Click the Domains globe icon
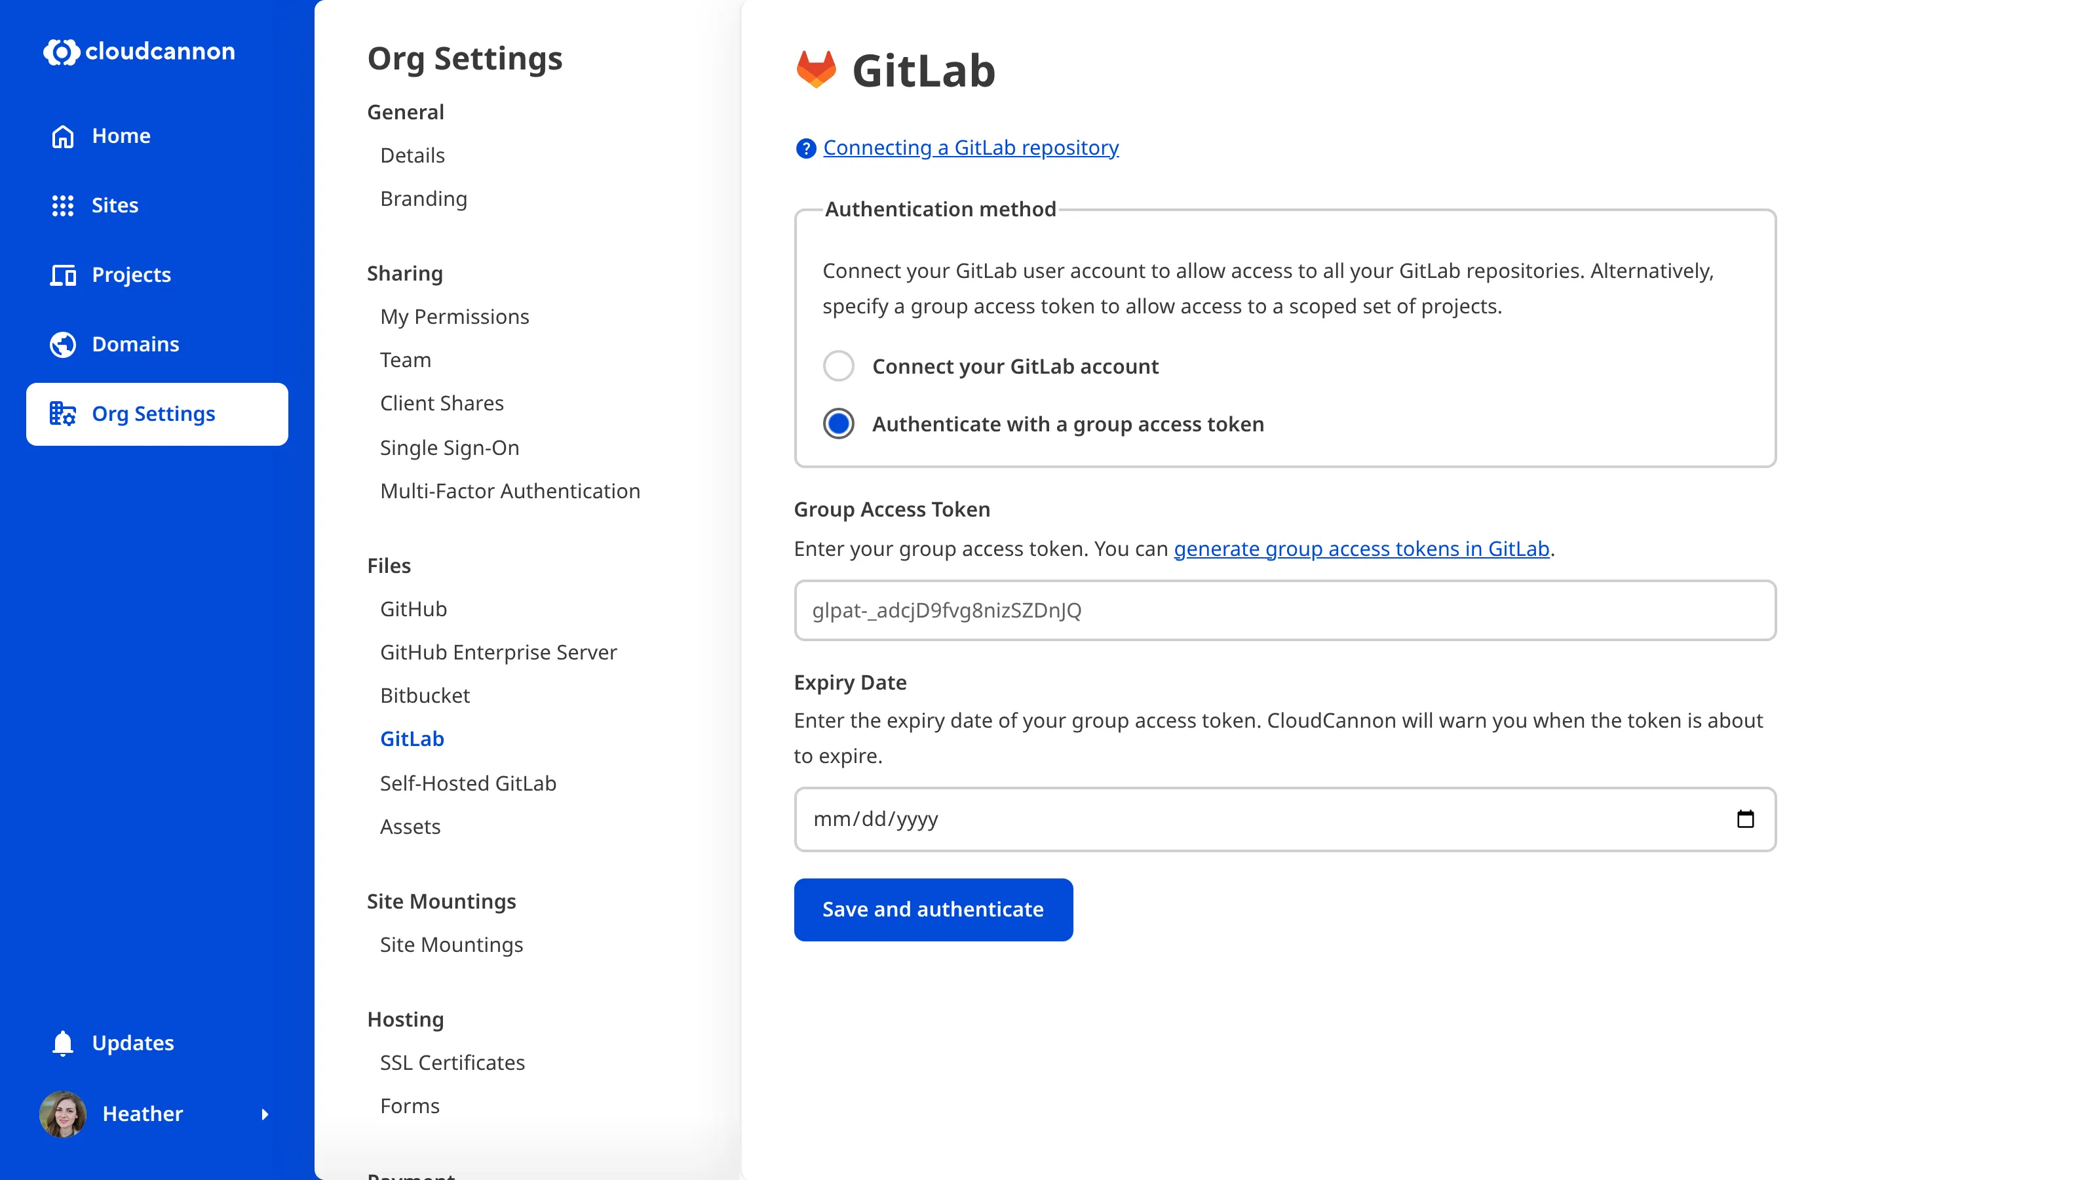Screen dimensions: 2097x1180 coord(63,344)
